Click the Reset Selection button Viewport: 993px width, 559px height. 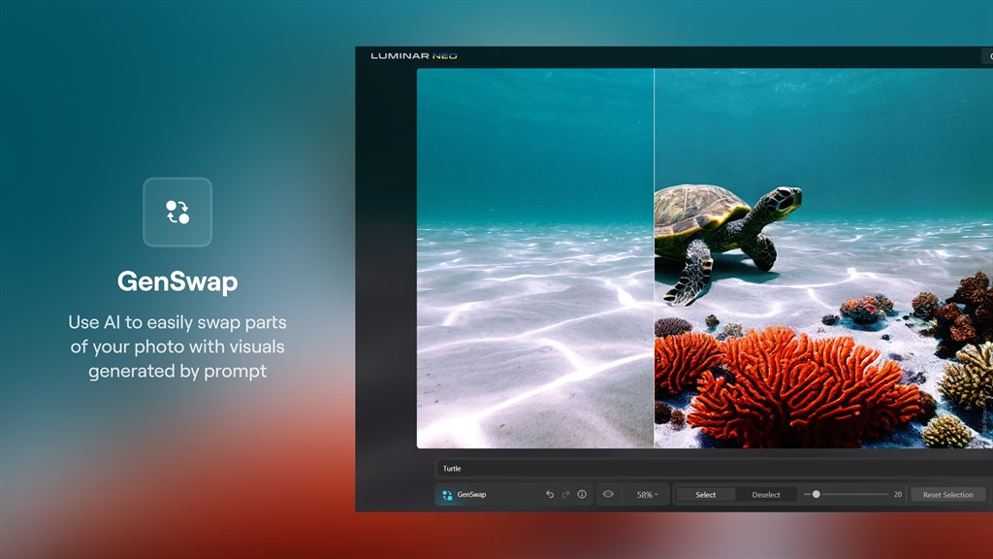pos(948,495)
